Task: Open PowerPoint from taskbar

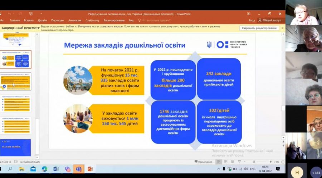Action: (x=90, y=169)
